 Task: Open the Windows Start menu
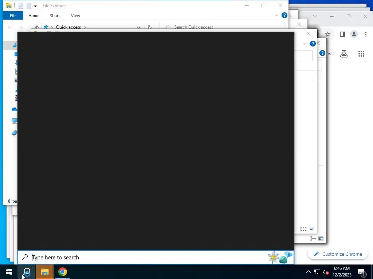tap(9, 272)
